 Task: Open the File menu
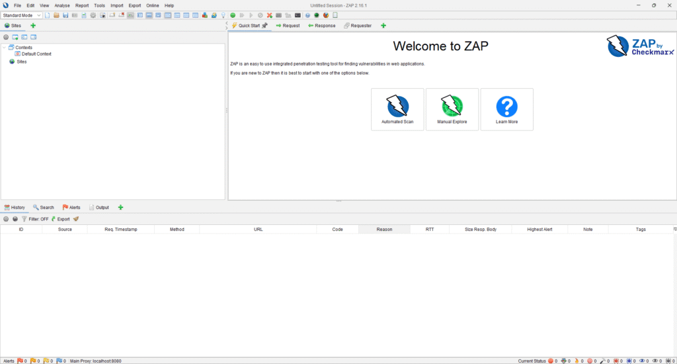(x=17, y=5)
